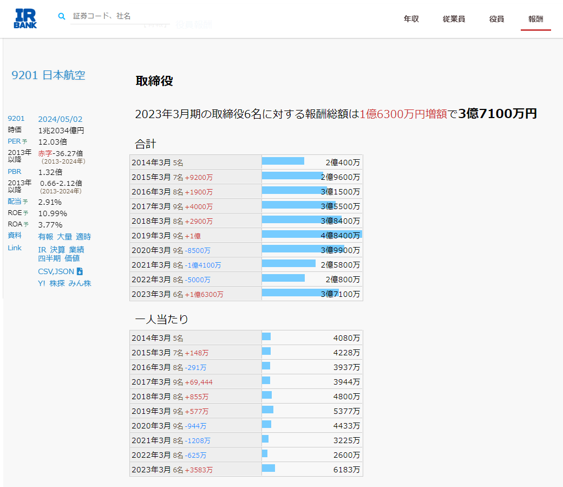Go to the 役員 tab
This screenshot has width=563, height=487.
(x=496, y=19)
